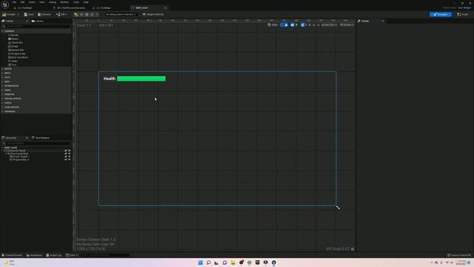This screenshot has width=474, height=267.
Task: Select the Image widget in Palette
Action: (x=13, y=46)
